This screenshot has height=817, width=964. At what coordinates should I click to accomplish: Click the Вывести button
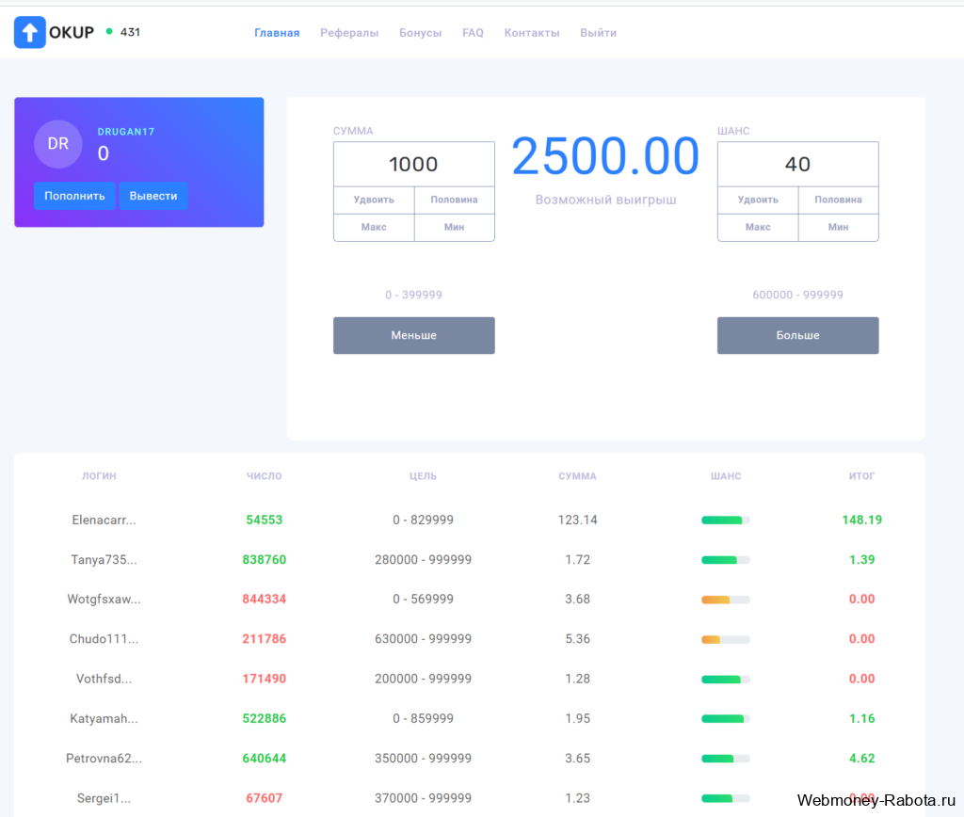[x=153, y=196]
